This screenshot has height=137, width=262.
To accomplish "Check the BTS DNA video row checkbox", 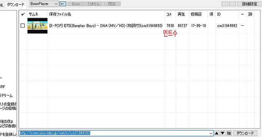I will (x=23, y=26).
